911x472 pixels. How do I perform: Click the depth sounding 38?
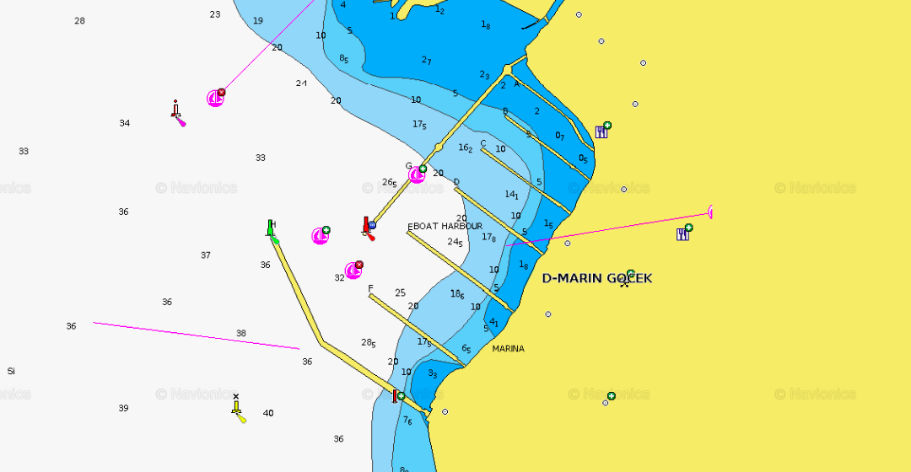pyautogui.click(x=241, y=334)
